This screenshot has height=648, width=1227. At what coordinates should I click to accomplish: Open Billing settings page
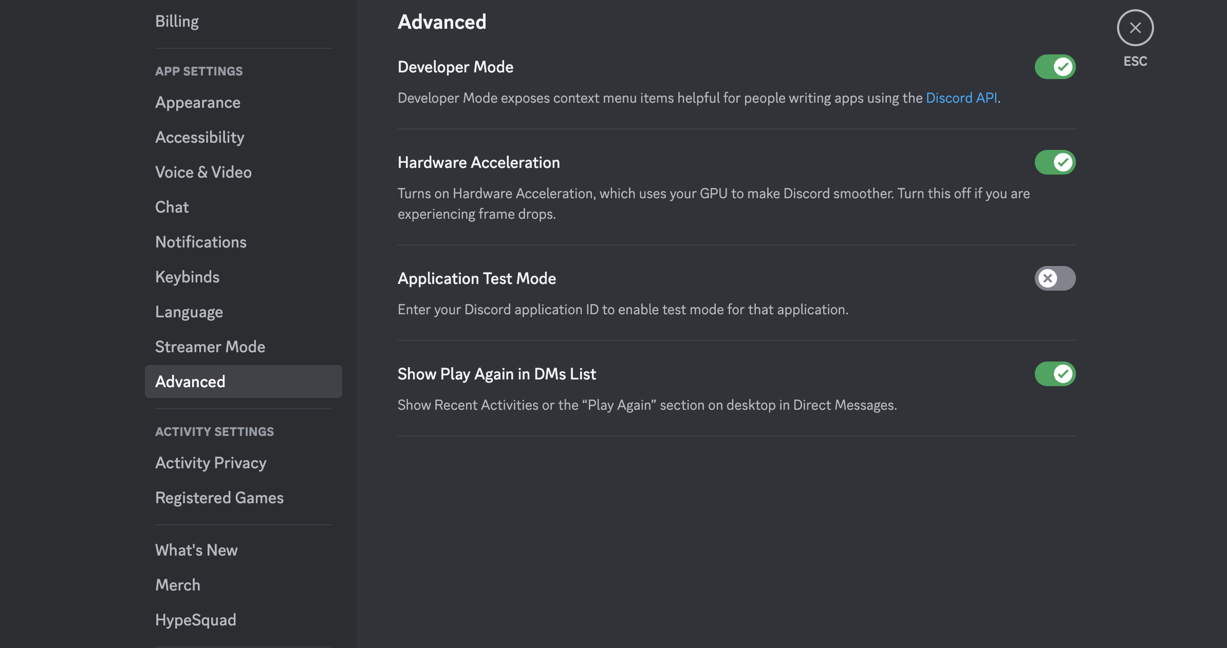[177, 21]
